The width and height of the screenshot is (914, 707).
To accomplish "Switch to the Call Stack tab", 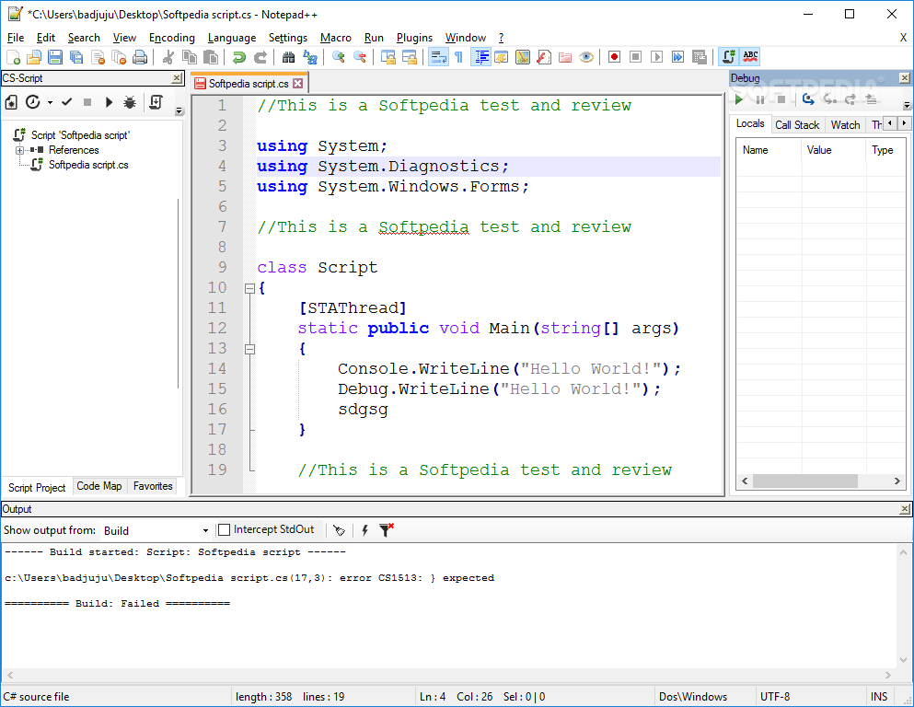I will pyautogui.click(x=796, y=124).
